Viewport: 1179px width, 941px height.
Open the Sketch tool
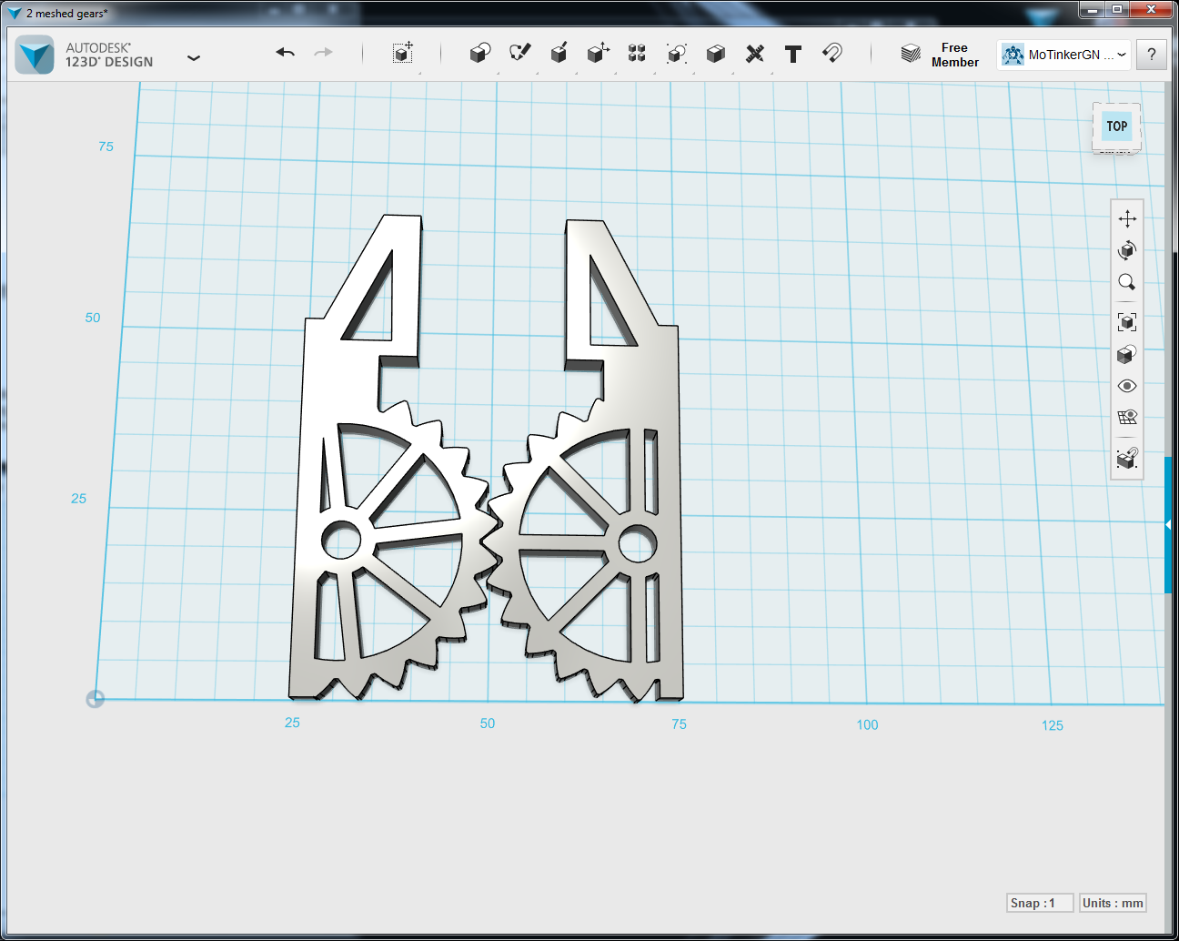click(519, 54)
